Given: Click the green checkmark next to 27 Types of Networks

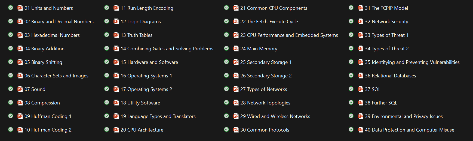Looking at the screenshot, I should 226,89.
